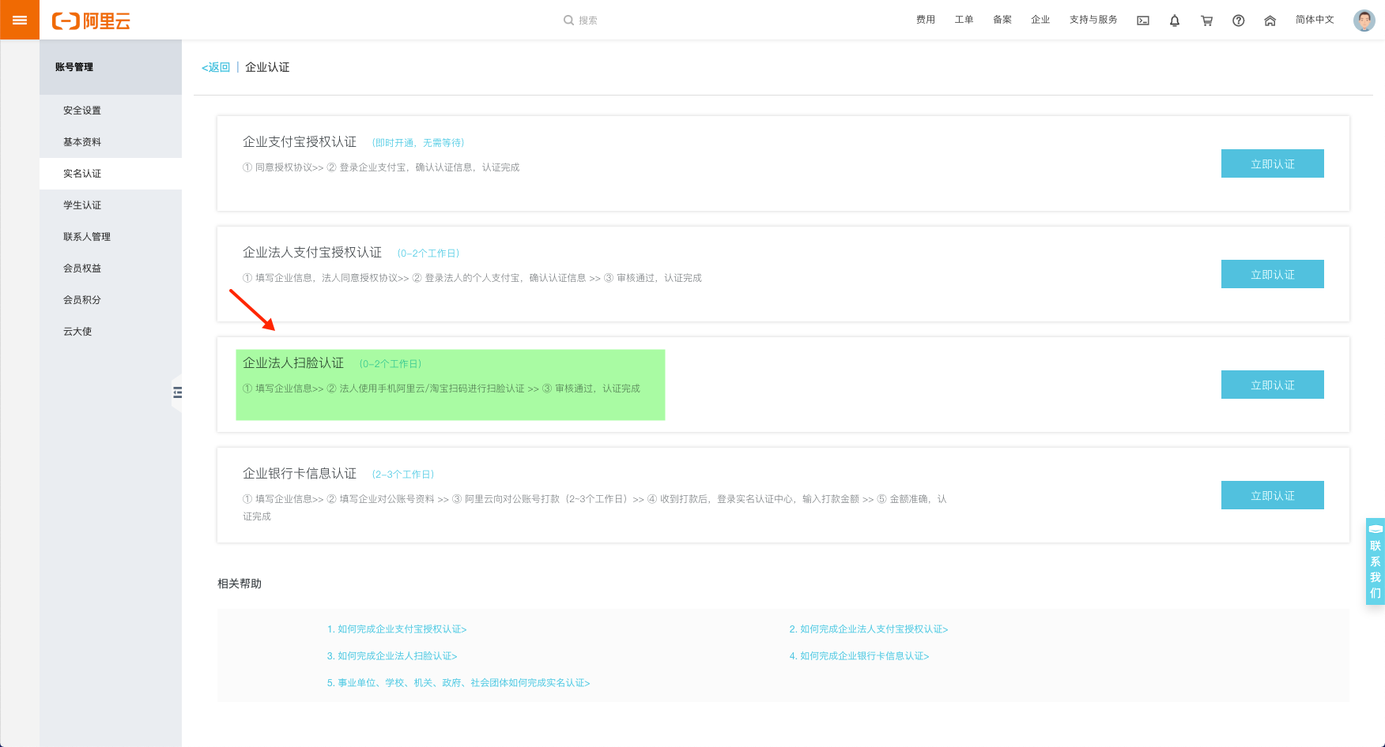The height and width of the screenshot is (747, 1385).
Task: Open the 费用 menu
Action: pyautogui.click(x=925, y=20)
